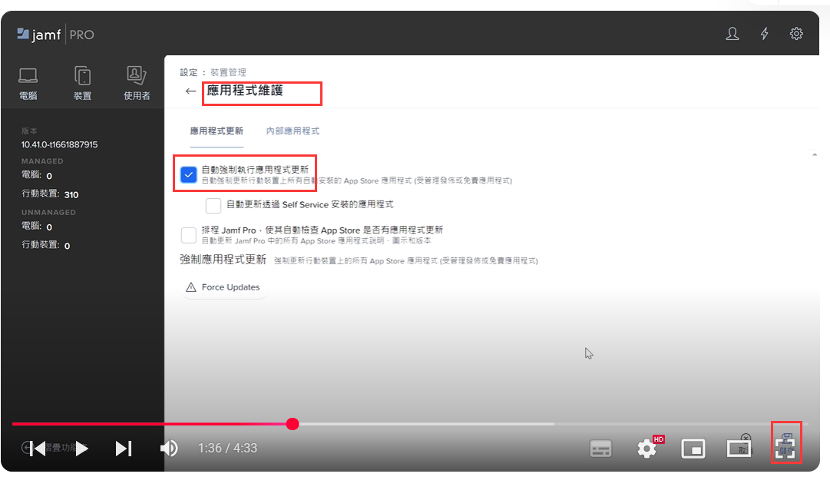
Task: Click unmanaged 行動裝置: 0 count
Action: coord(45,245)
